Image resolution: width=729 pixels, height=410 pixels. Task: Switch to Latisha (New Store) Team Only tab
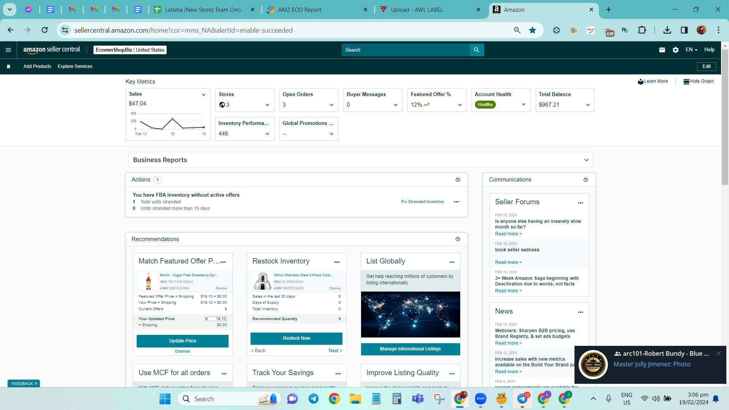[x=204, y=10]
